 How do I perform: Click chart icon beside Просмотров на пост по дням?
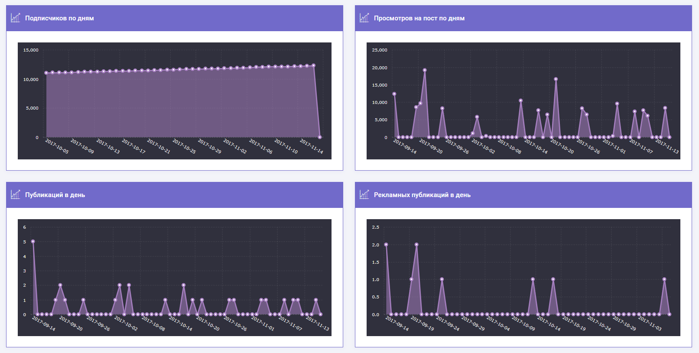[364, 18]
